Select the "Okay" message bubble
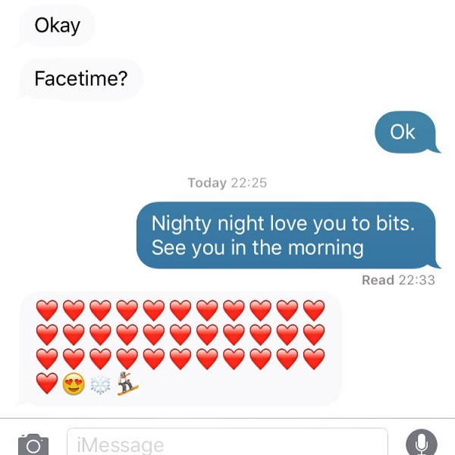 coord(57,26)
